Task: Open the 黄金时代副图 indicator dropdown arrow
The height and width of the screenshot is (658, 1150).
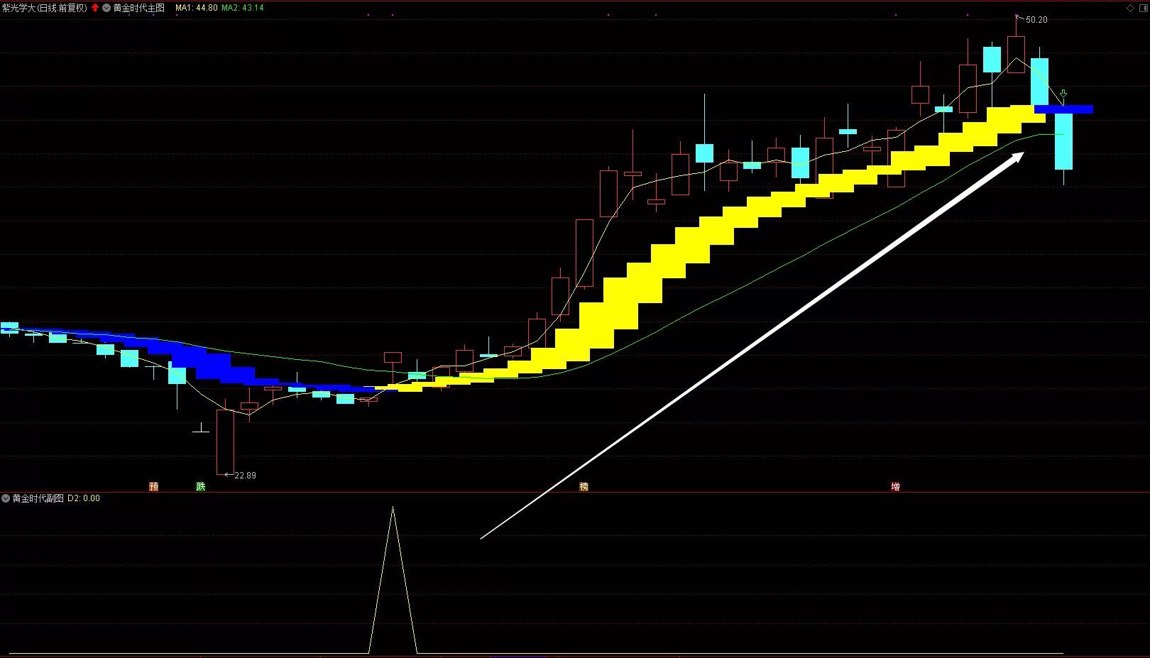Action: click(6, 498)
